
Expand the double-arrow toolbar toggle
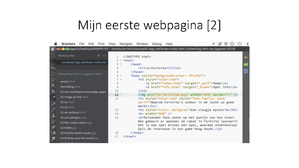[51, 61]
